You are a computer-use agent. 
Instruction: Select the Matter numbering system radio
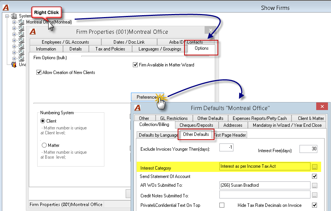[44, 145]
